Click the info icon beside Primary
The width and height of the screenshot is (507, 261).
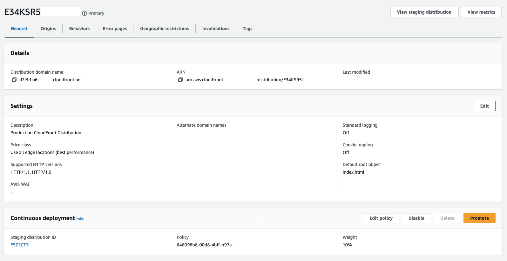[84, 13]
